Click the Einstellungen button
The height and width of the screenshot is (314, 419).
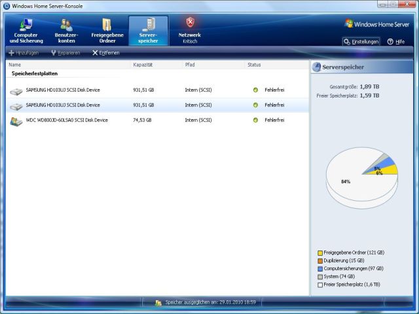tap(361, 42)
